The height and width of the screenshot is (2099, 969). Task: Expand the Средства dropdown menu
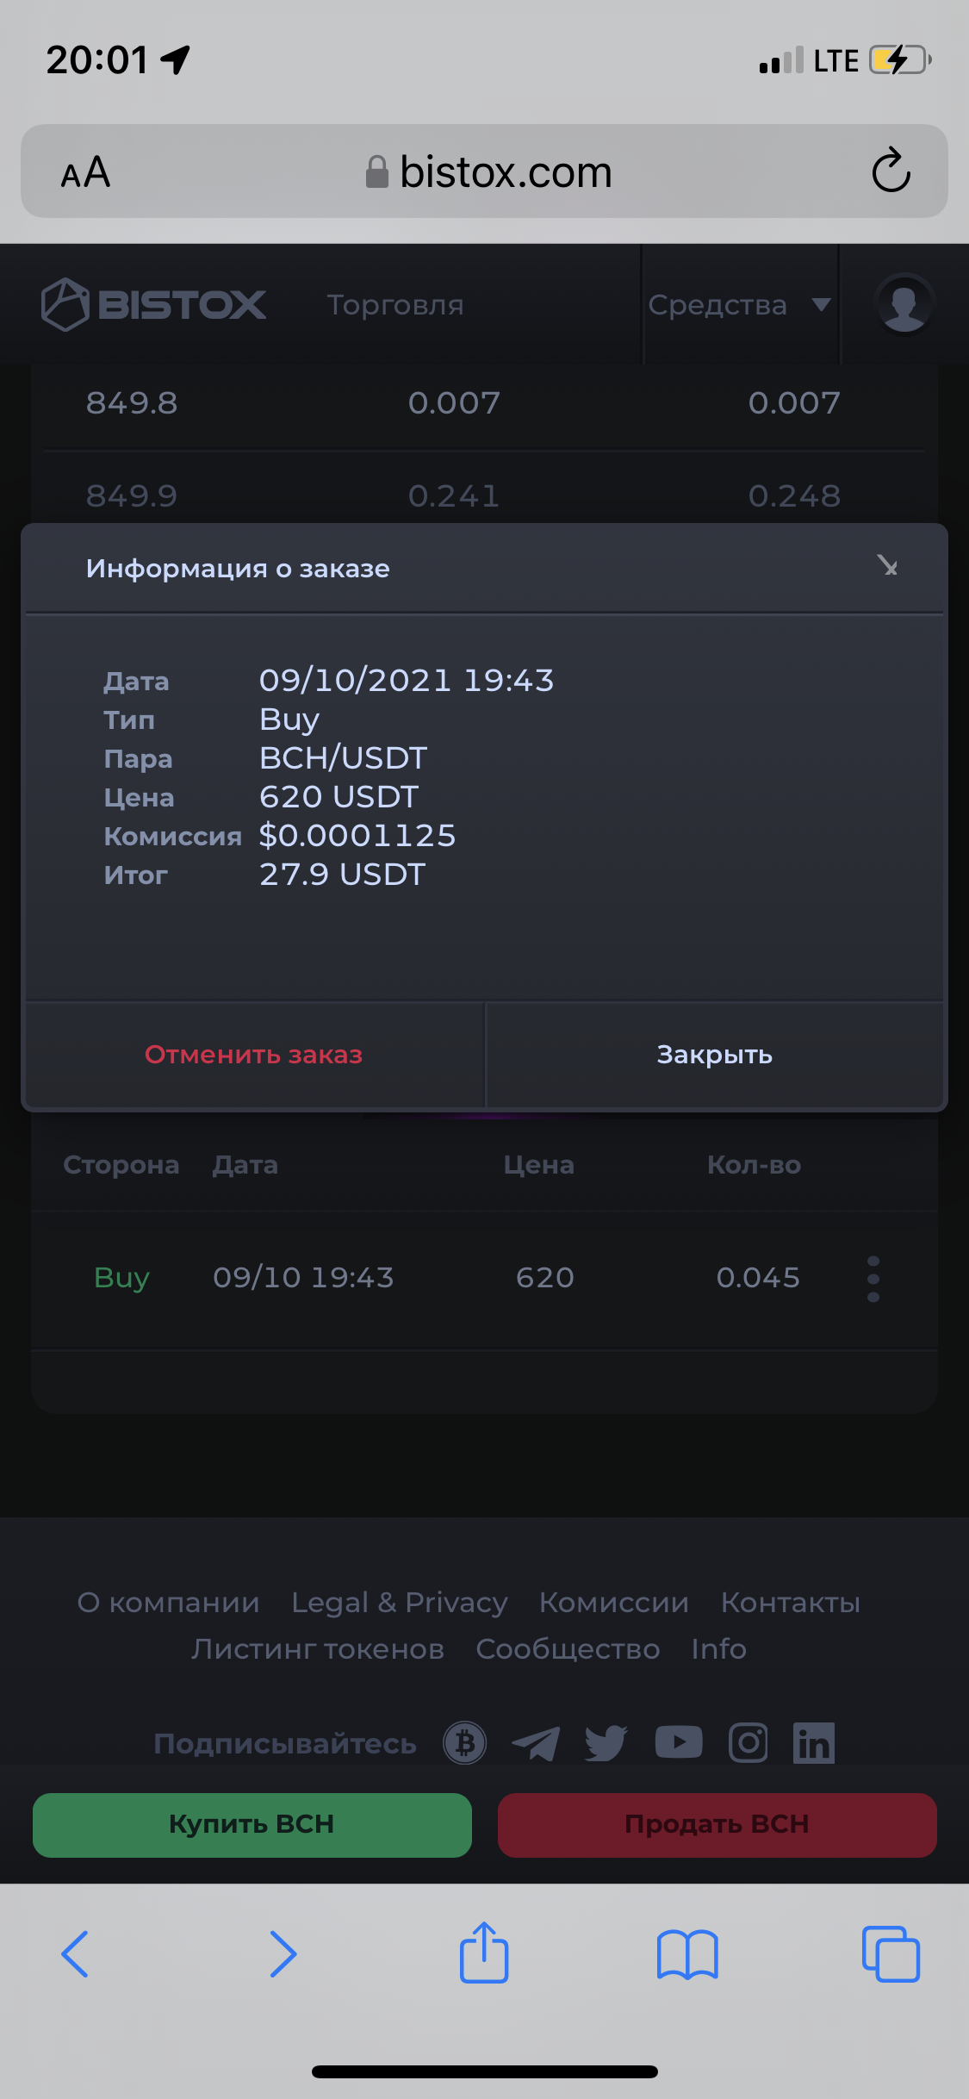click(x=740, y=304)
